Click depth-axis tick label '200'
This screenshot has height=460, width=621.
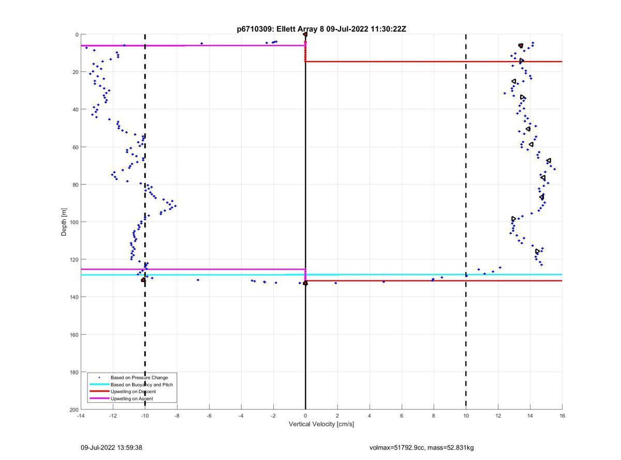[74, 409]
